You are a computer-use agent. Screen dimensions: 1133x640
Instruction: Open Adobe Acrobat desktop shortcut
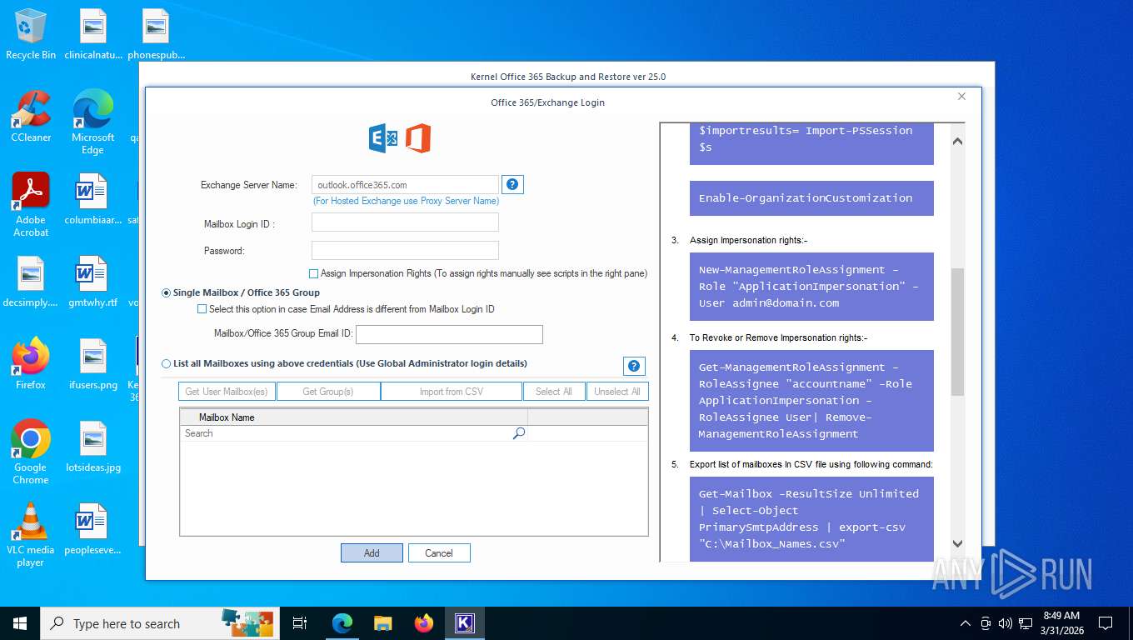tap(31, 205)
